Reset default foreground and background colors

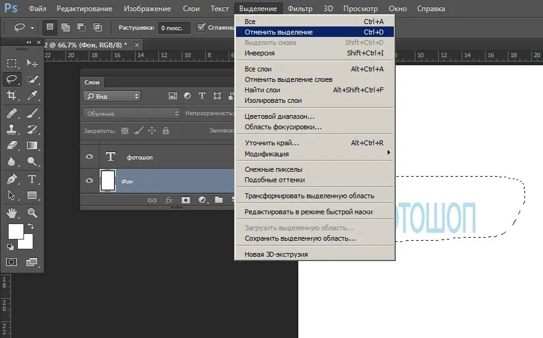point(10,247)
